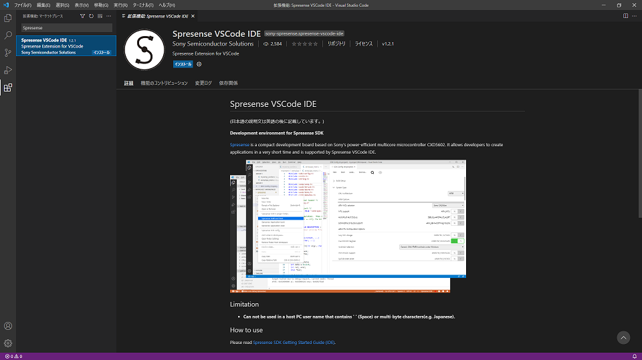Screen dimensions: 642x360
Task: Click the VS Code logo in title bar
Action: click(6, 5)
